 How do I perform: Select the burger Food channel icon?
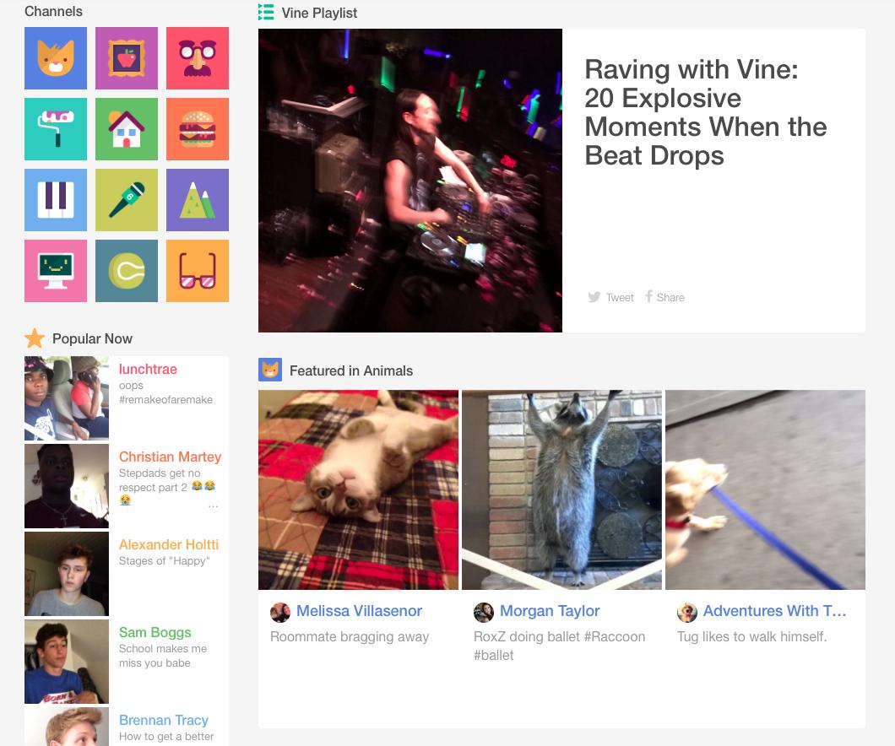[x=198, y=129]
